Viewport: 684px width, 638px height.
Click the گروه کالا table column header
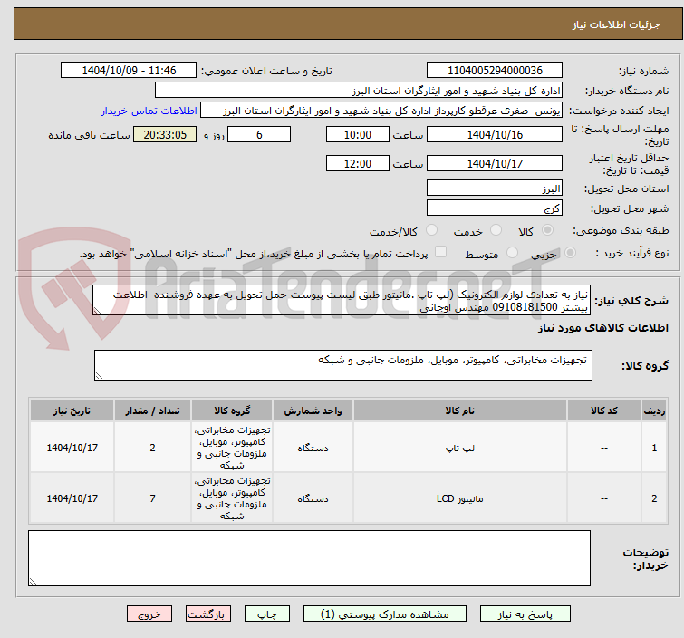click(232, 411)
